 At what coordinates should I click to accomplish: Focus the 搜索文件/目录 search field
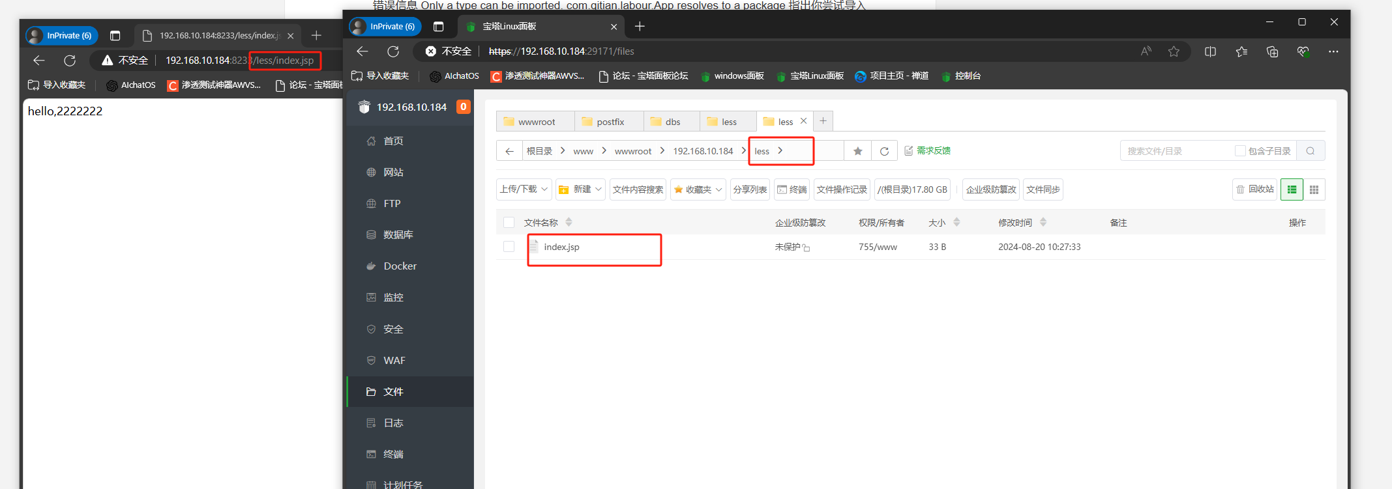coord(1177,151)
